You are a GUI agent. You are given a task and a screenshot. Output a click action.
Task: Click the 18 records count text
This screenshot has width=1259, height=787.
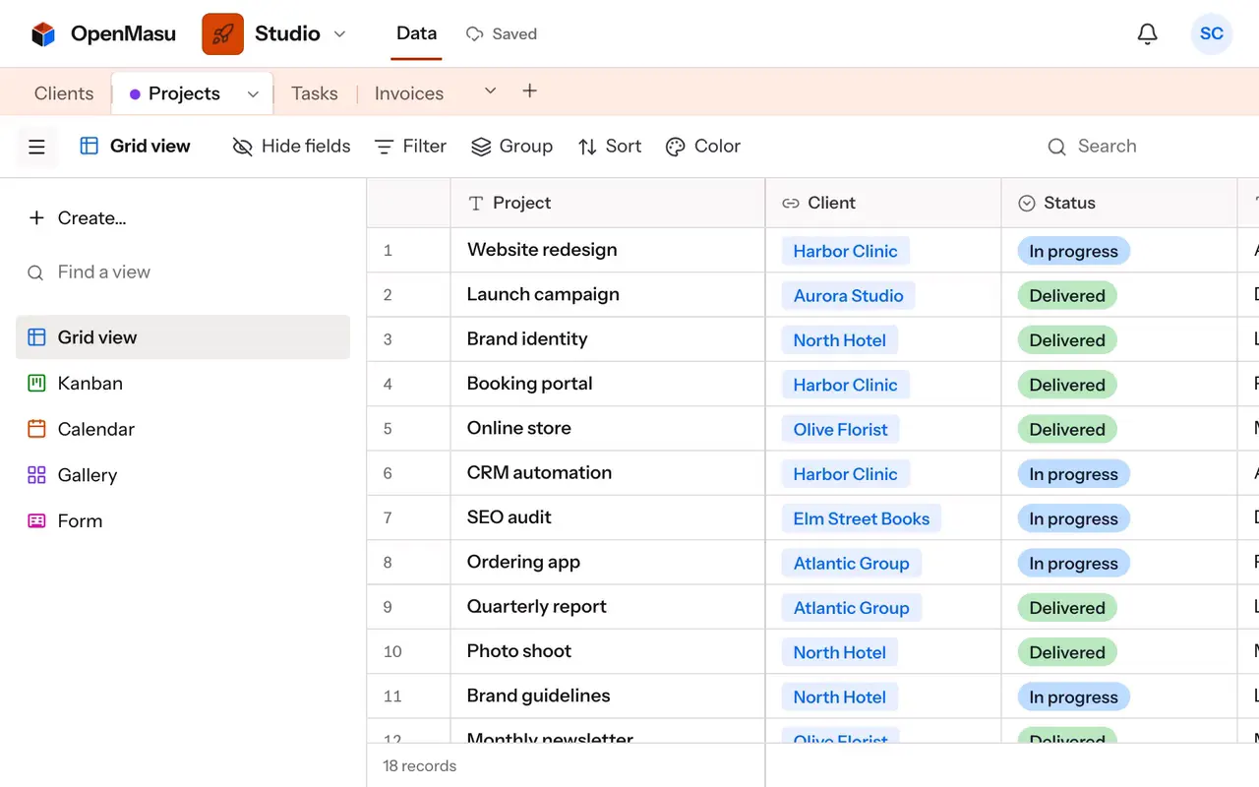pyautogui.click(x=420, y=765)
